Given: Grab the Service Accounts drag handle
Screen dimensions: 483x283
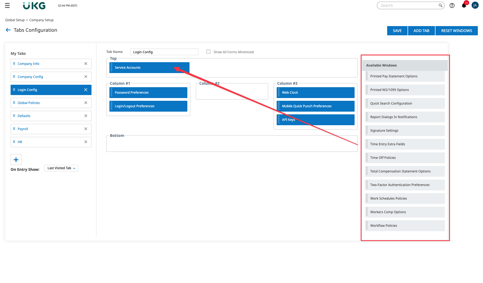Looking at the screenshot, I should [x=111, y=68].
